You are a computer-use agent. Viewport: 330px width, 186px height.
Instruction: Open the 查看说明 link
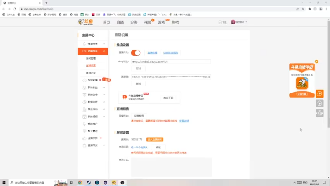[x=184, y=121]
